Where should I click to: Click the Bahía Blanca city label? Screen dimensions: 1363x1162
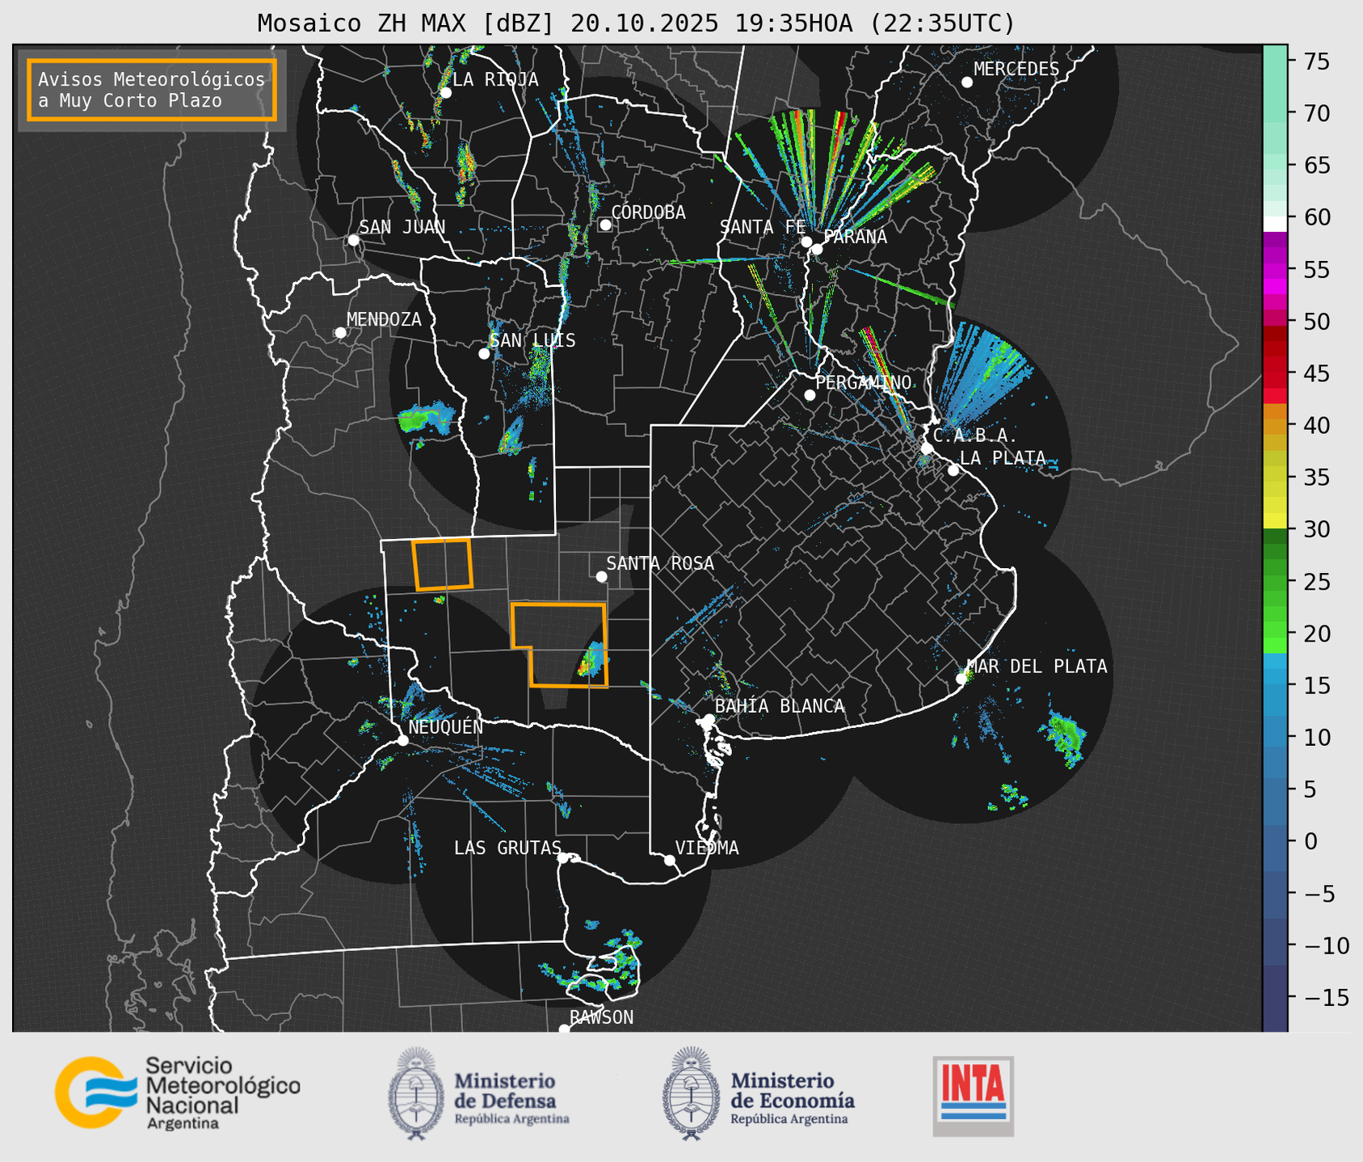(779, 706)
